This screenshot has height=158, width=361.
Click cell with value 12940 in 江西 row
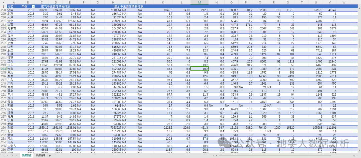click(330, 61)
